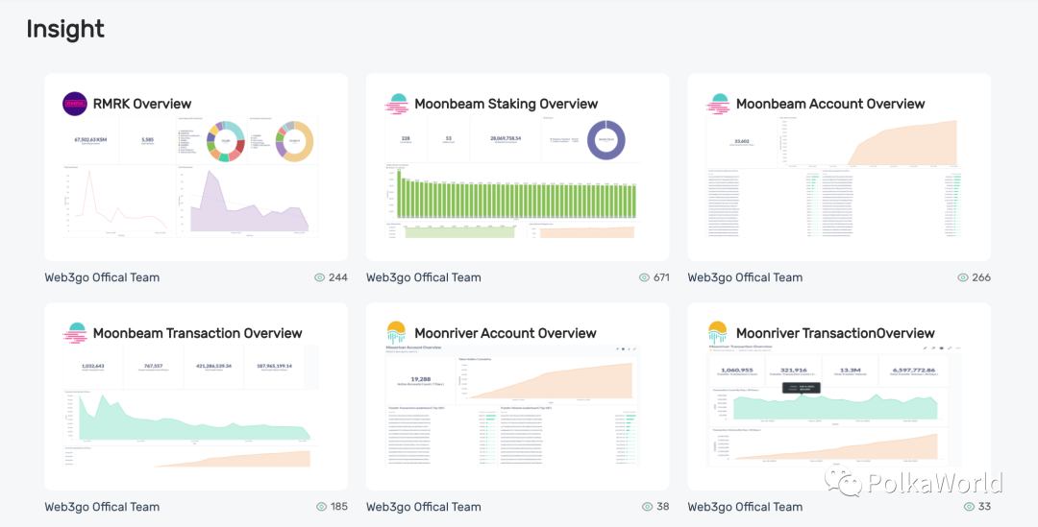The image size is (1038, 527).
Task: Click the 185 view count
Action: click(x=339, y=507)
